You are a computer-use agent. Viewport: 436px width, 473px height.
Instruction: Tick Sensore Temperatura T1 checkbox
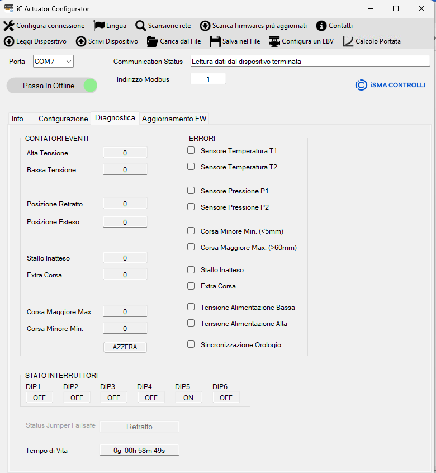point(191,150)
